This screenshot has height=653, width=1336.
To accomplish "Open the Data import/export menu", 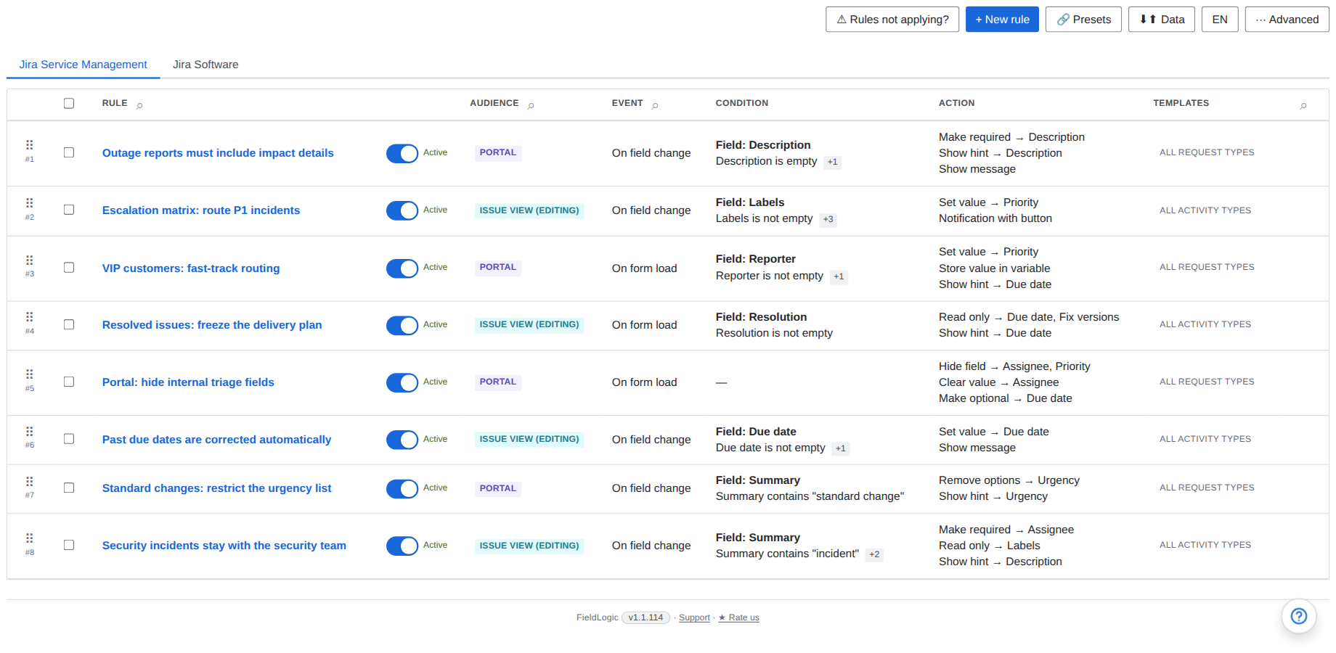I will [x=1162, y=20].
